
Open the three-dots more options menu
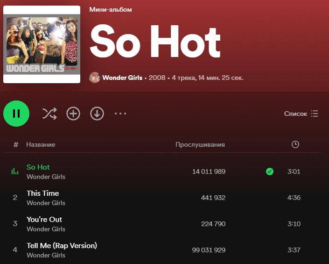pos(120,114)
